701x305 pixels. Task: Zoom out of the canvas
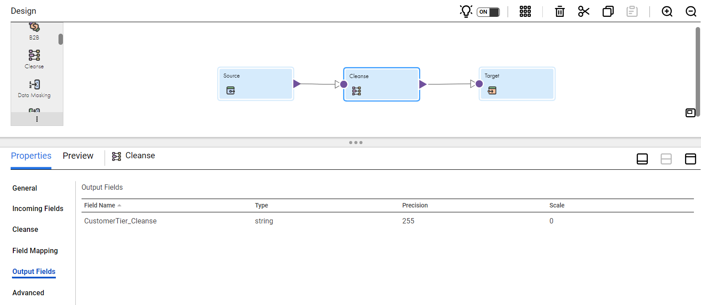pos(691,12)
